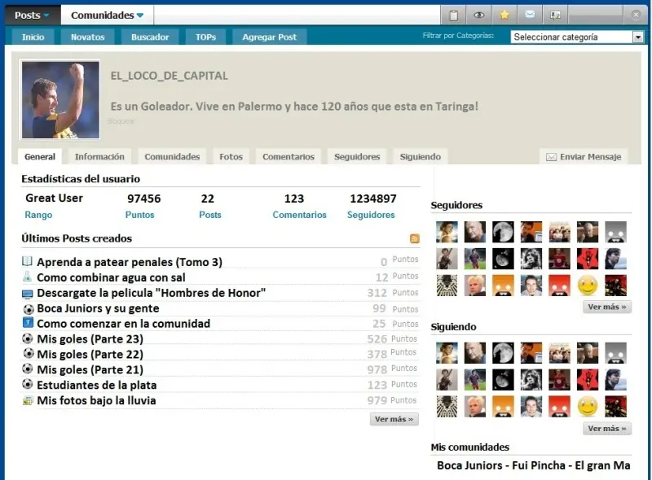Click the Posts label under the 22 stat

(210, 215)
